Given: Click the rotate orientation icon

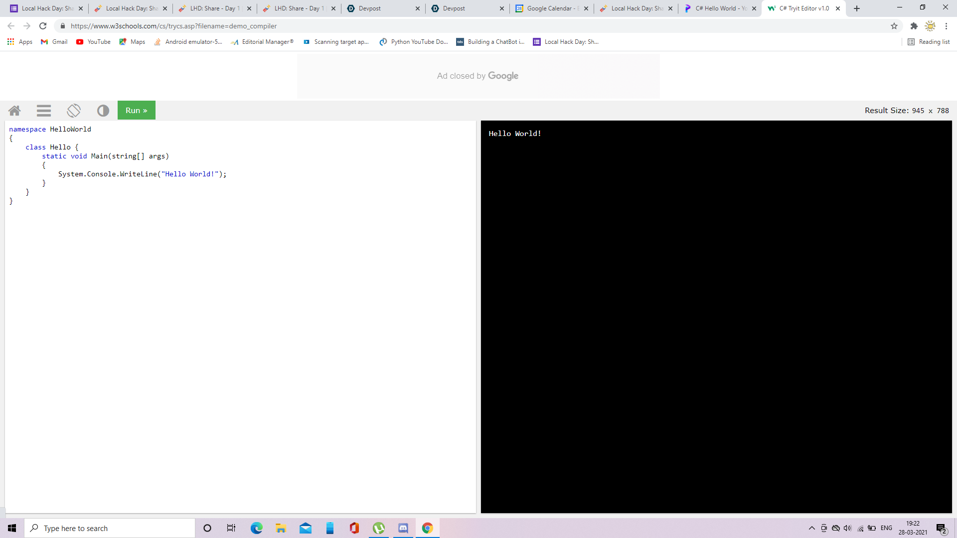Looking at the screenshot, I should pyautogui.click(x=74, y=111).
